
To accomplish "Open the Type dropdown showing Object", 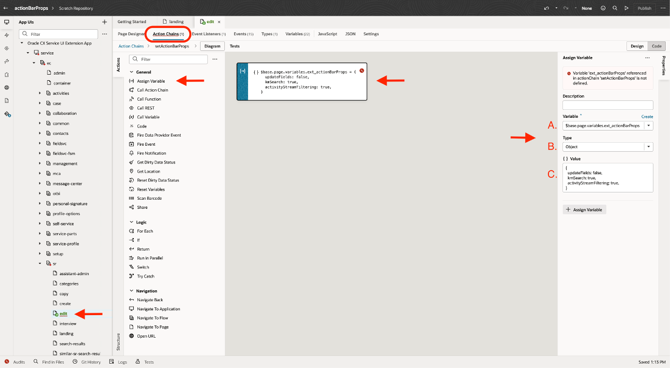I will point(648,146).
